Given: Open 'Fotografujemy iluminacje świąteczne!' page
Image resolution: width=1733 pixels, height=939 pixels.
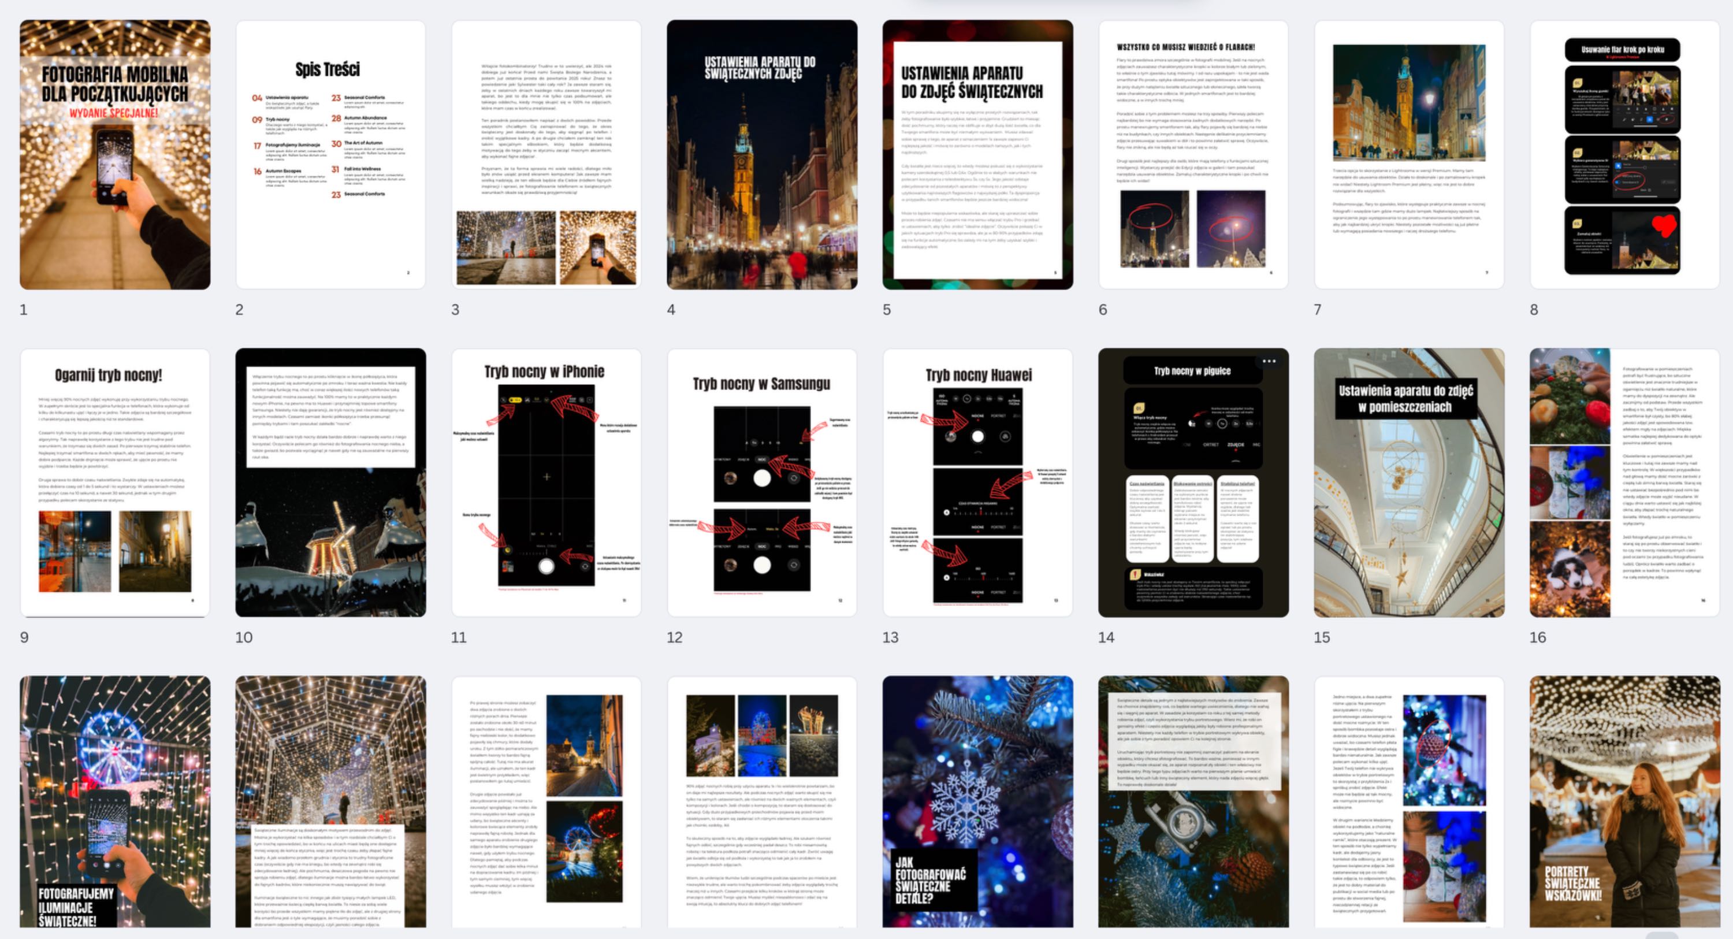Looking at the screenshot, I should (115, 801).
